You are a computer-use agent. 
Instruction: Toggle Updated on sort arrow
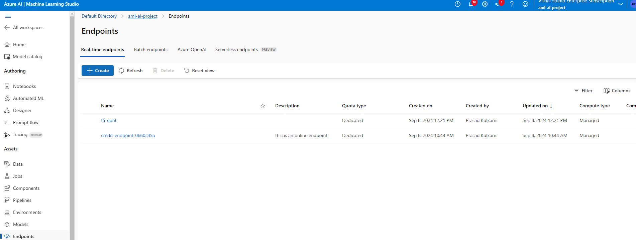coord(551,106)
